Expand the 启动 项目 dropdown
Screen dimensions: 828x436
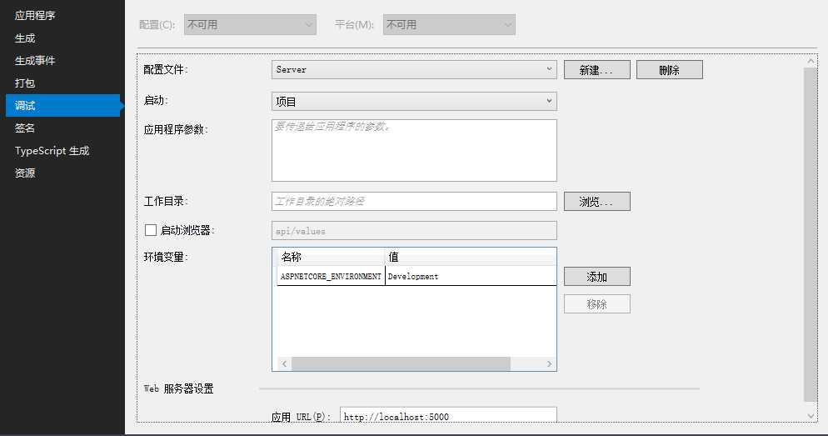coord(414,101)
